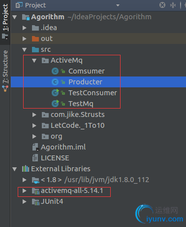Image resolution: width=186 pixels, height=227 pixels.
Task: Open the 7: Structure side tab
Action: [5, 71]
